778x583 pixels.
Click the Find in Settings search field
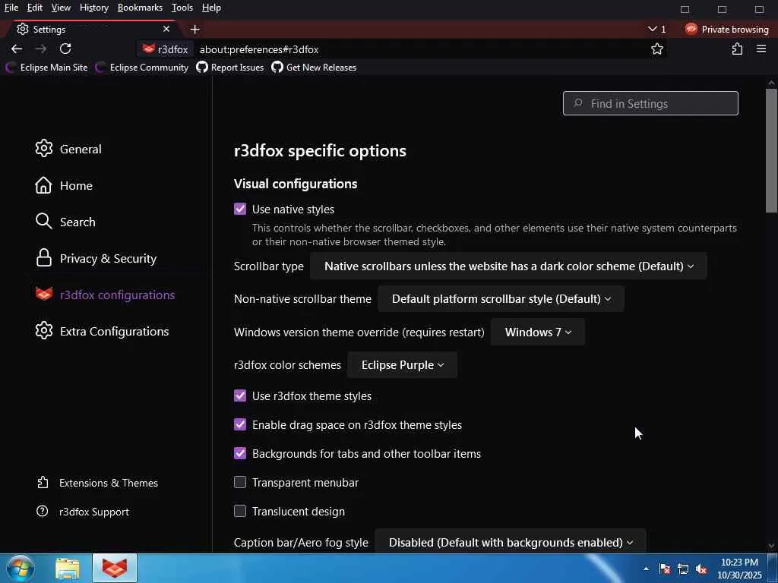(650, 103)
